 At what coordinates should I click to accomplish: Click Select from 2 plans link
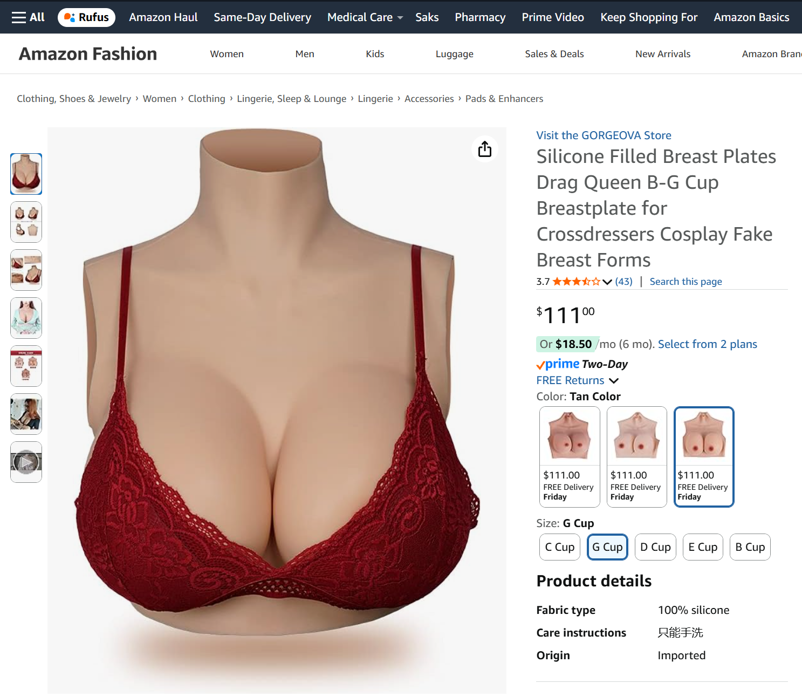(x=708, y=344)
